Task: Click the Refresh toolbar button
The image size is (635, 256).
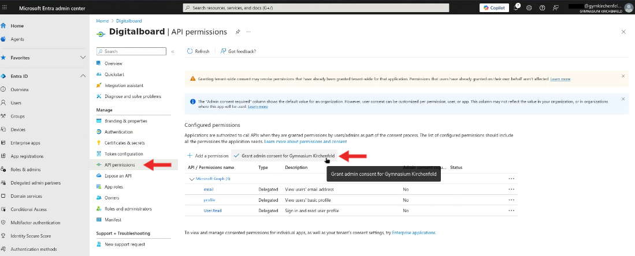Action: (x=198, y=51)
